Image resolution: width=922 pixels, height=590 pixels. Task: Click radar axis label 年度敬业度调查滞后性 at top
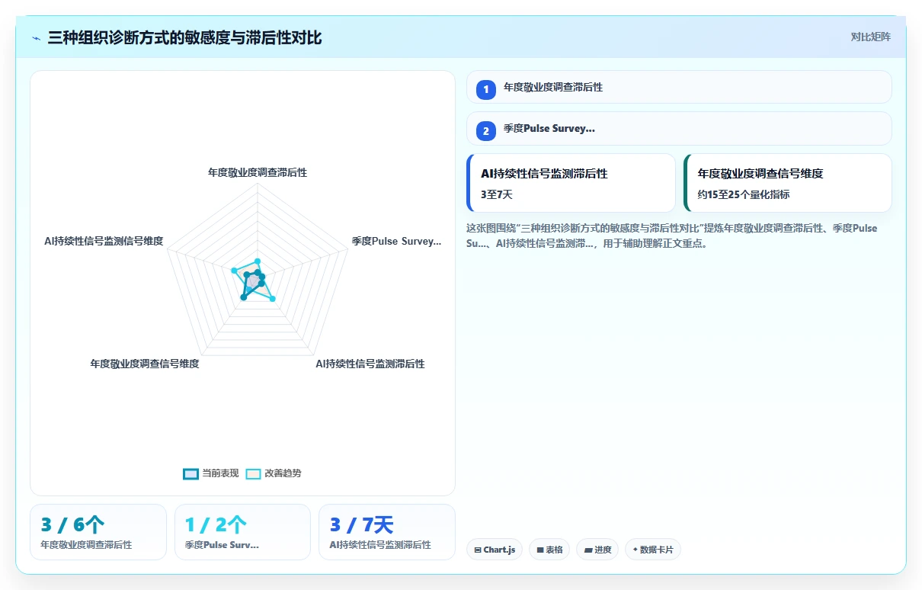(258, 173)
